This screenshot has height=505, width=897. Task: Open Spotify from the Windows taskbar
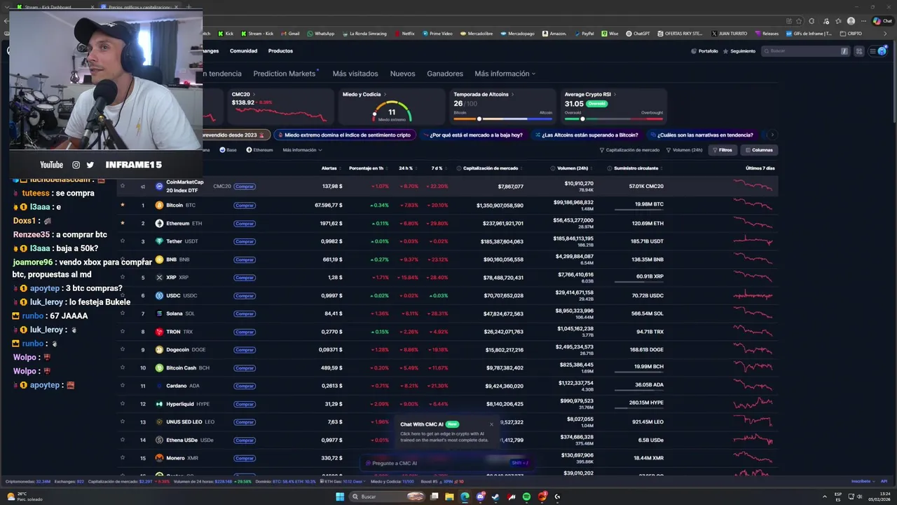click(526, 497)
